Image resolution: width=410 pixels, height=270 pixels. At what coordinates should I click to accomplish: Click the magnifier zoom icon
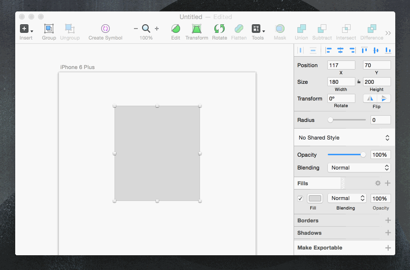[x=146, y=29]
